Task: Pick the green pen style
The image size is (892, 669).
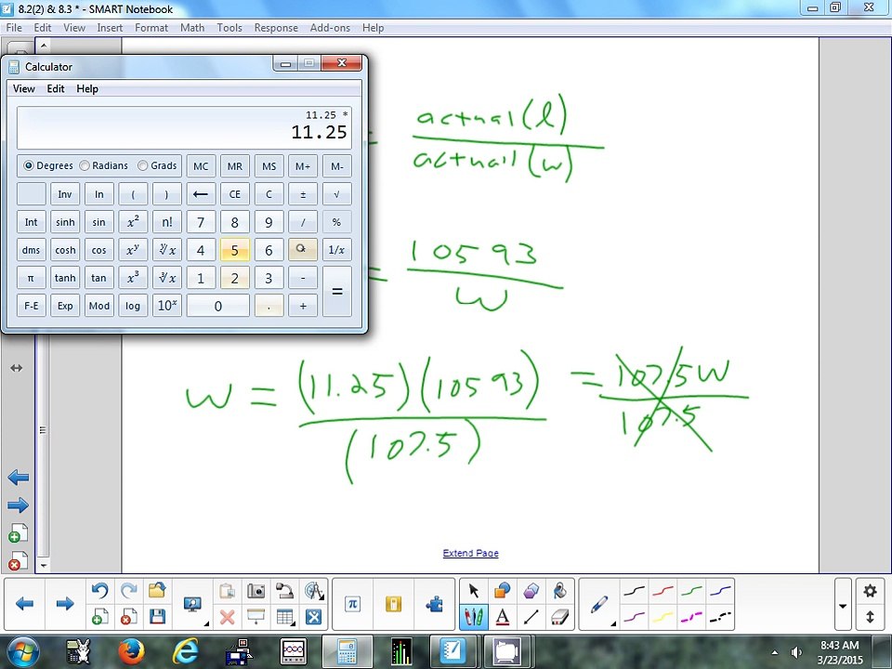Action: [x=691, y=592]
